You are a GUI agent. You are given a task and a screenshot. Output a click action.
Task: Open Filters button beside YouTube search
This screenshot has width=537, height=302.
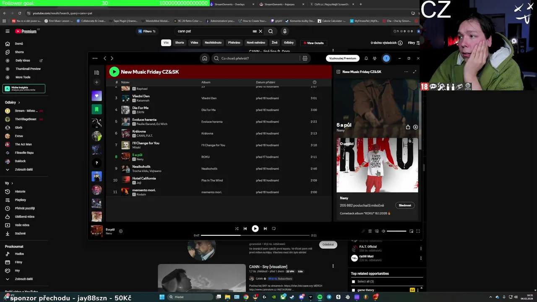pyautogui.click(x=147, y=31)
